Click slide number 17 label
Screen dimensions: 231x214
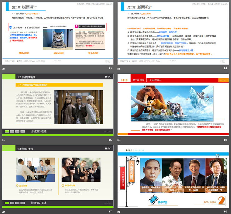[110, 211]
